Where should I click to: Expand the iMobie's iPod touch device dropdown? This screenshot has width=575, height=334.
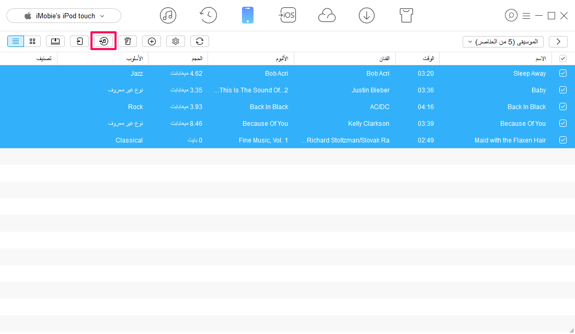click(x=64, y=16)
